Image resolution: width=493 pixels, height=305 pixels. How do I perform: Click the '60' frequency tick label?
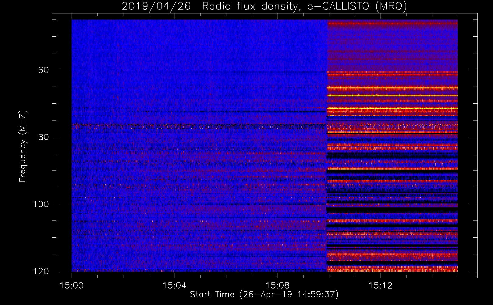(x=44, y=70)
